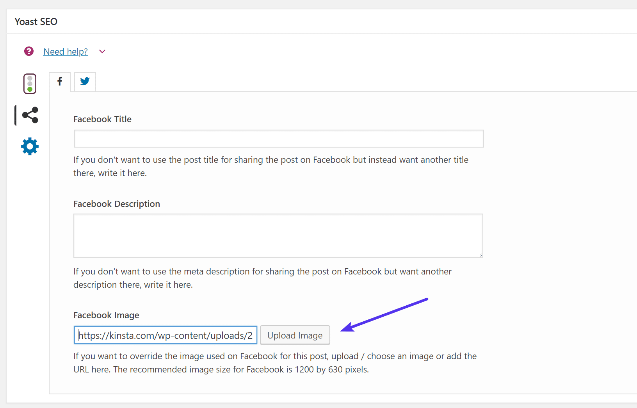
Task: Focus the Facebook Description text area
Action: pyautogui.click(x=278, y=235)
